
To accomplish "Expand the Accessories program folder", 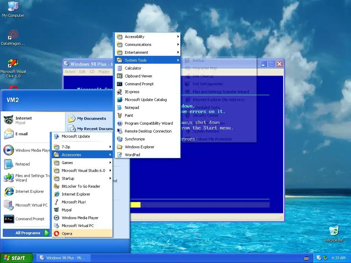I will click(x=82, y=155).
